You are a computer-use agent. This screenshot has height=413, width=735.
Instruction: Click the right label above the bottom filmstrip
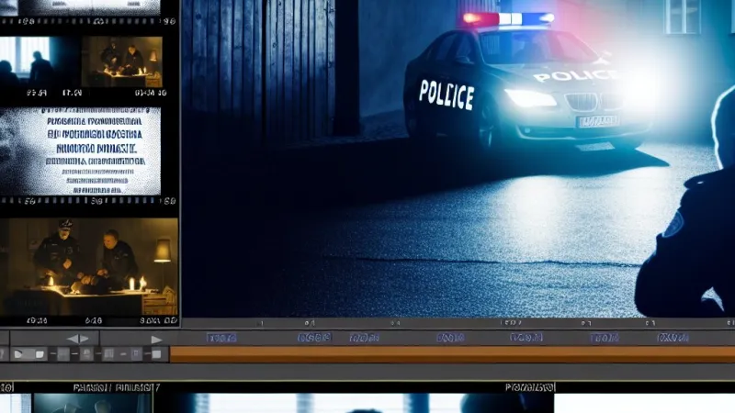pos(529,387)
